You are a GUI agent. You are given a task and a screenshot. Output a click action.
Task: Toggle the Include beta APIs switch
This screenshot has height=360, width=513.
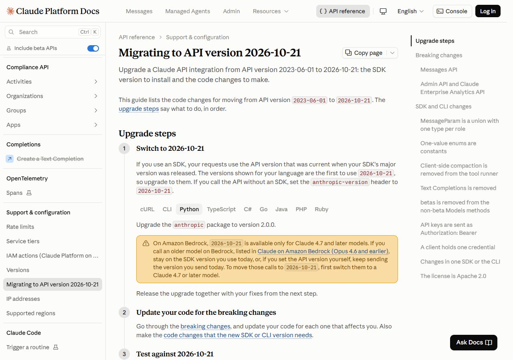click(93, 48)
